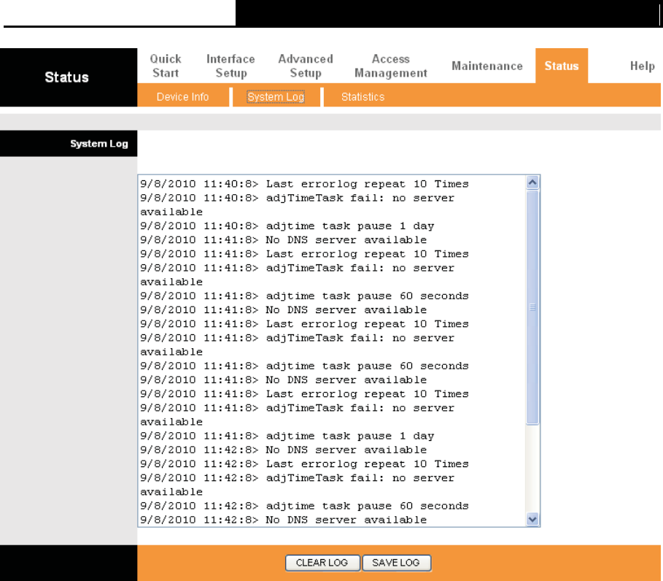Switch to the Access Management tab
This screenshot has height=581, width=663.
point(391,66)
